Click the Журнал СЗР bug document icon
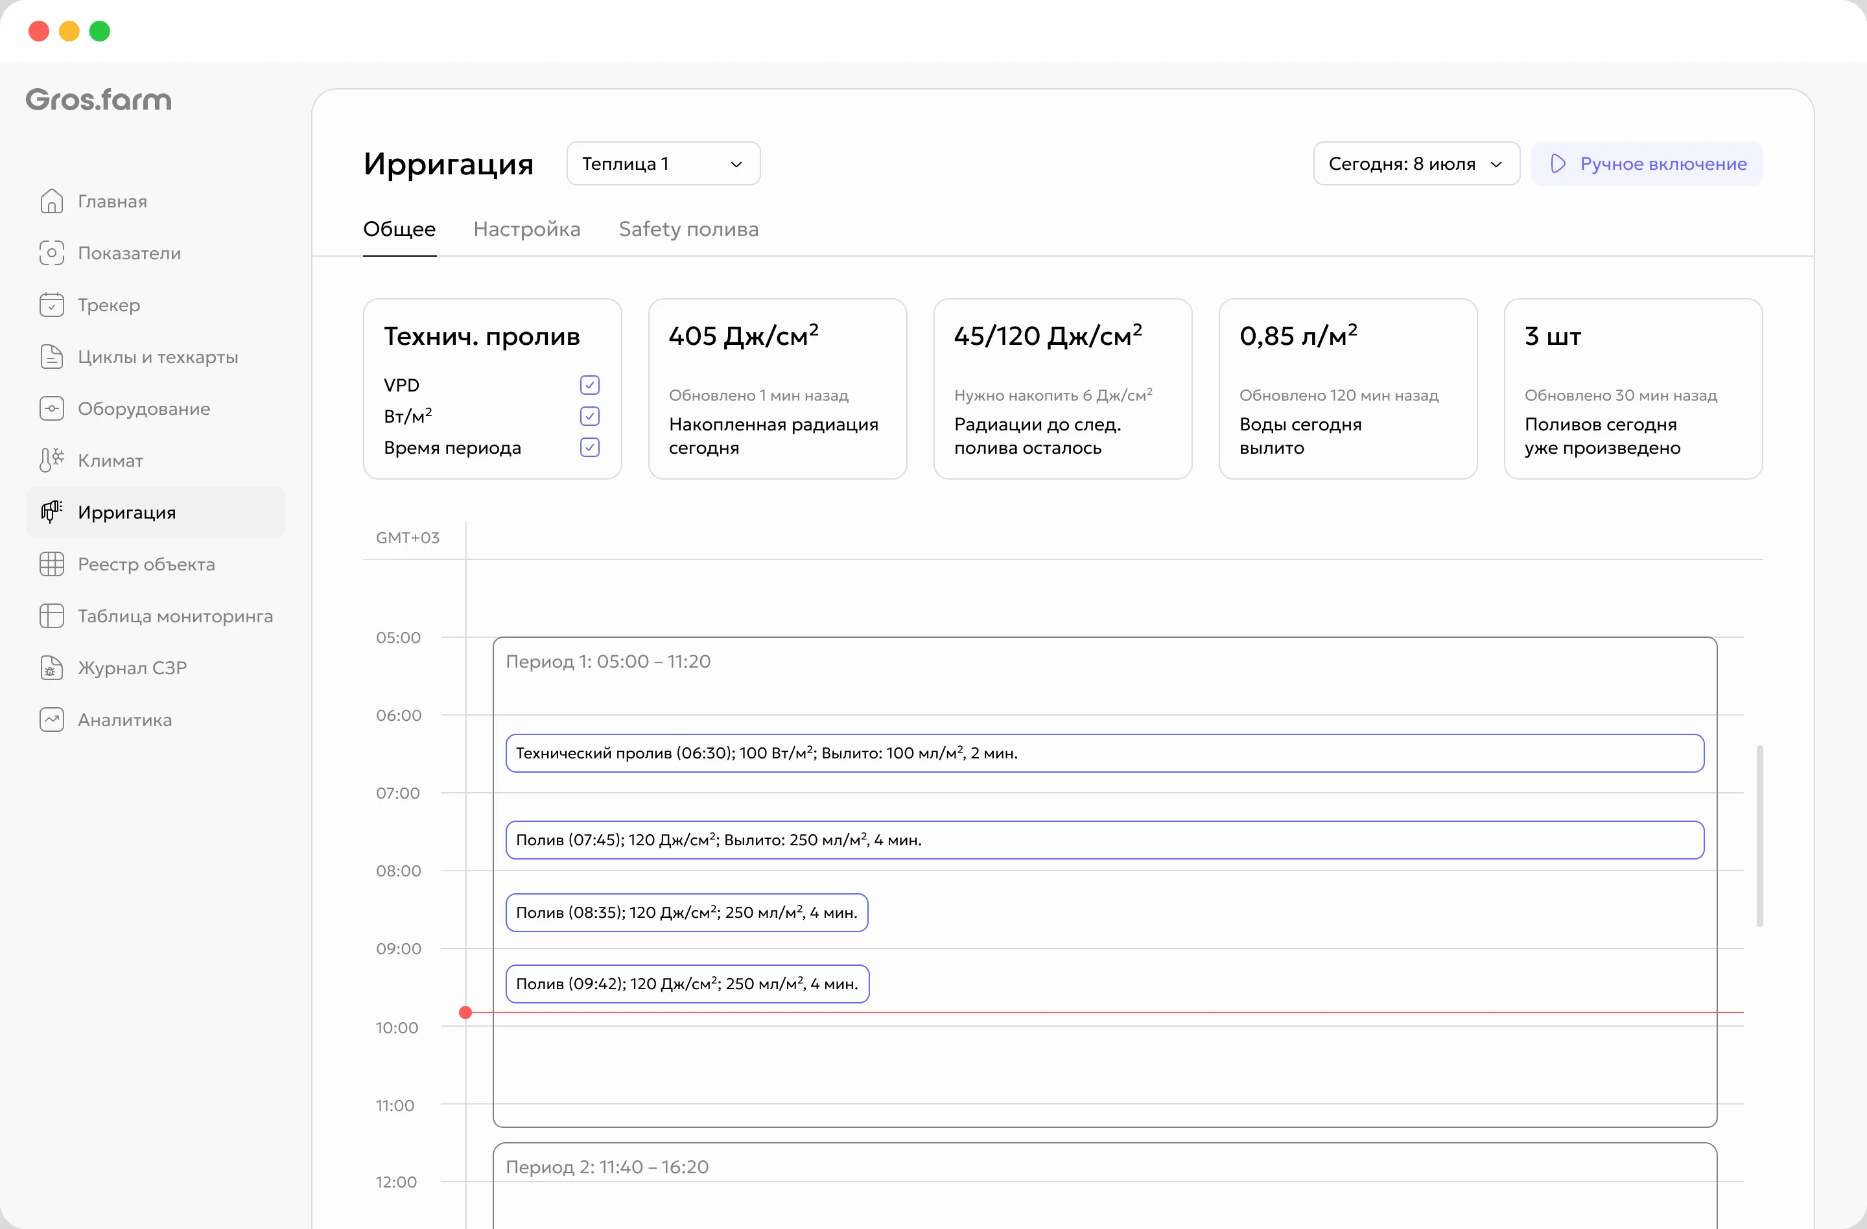1867x1229 pixels. [52, 668]
